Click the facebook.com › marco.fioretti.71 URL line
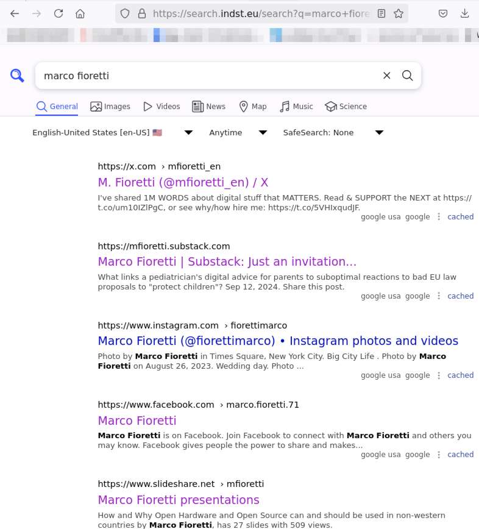This screenshot has width=479, height=529. pyautogui.click(x=198, y=405)
